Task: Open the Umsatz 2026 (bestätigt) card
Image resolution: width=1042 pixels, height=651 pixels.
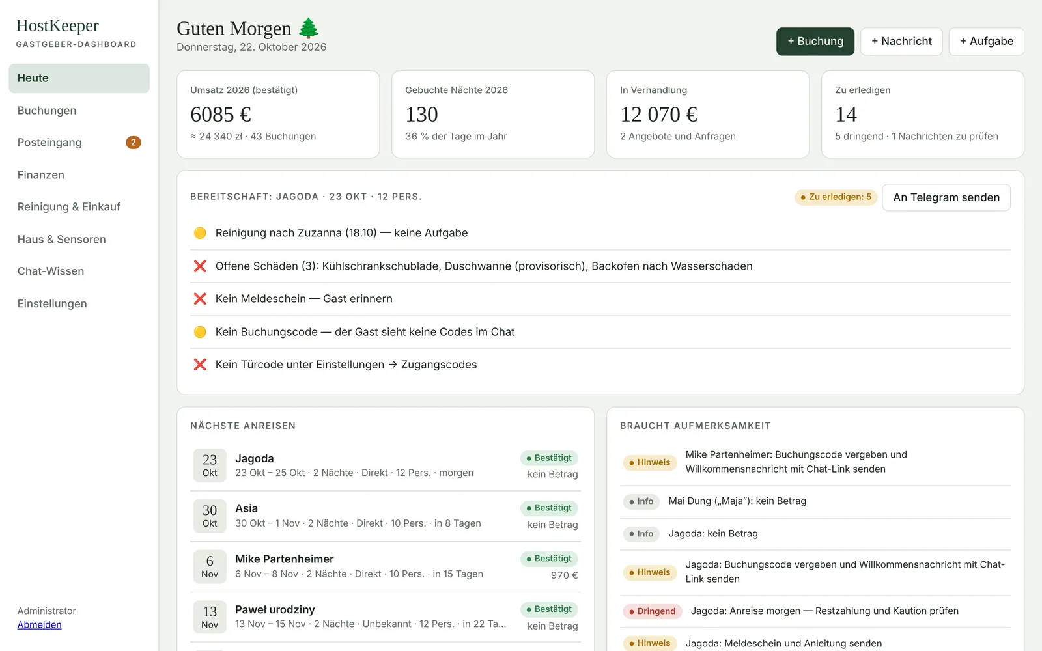Action: coord(278,114)
